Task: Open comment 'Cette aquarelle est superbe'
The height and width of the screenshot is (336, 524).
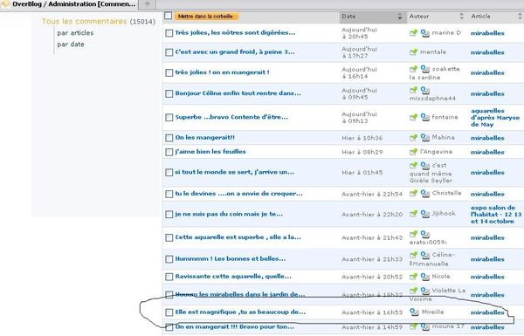Action: (x=238, y=237)
